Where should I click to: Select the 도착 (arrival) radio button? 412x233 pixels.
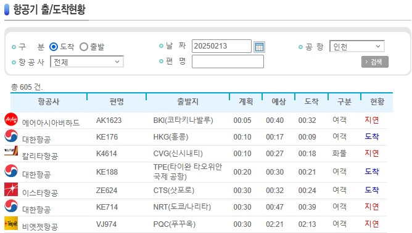click(54, 47)
